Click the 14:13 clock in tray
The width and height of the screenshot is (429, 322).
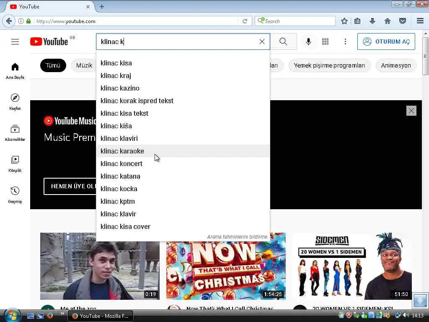tap(418, 316)
